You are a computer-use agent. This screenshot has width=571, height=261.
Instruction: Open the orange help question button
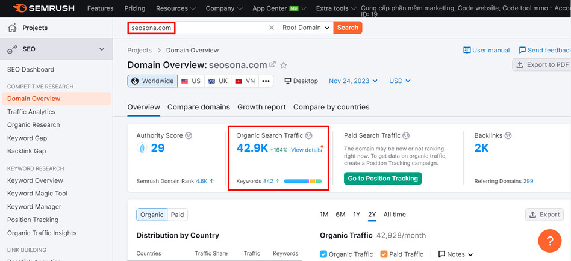coord(550,241)
